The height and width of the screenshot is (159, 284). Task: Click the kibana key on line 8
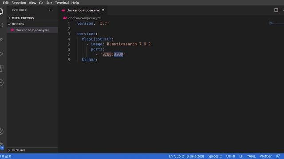coord(89,60)
